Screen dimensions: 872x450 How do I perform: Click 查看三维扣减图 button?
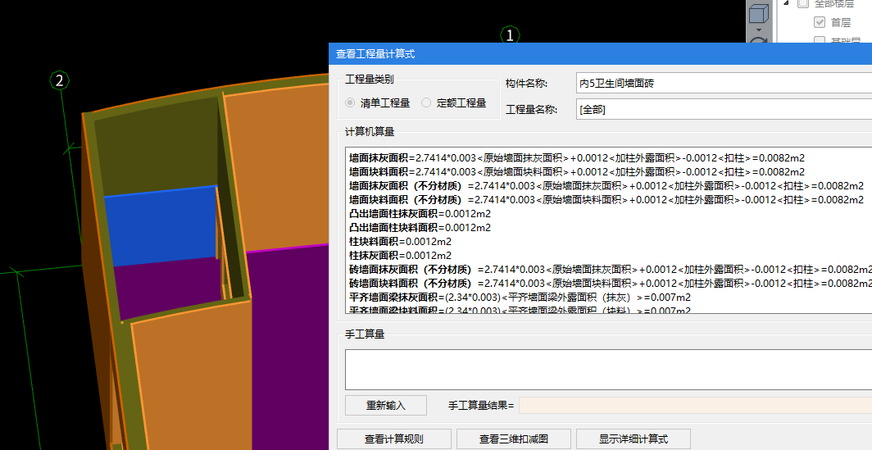click(x=514, y=439)
